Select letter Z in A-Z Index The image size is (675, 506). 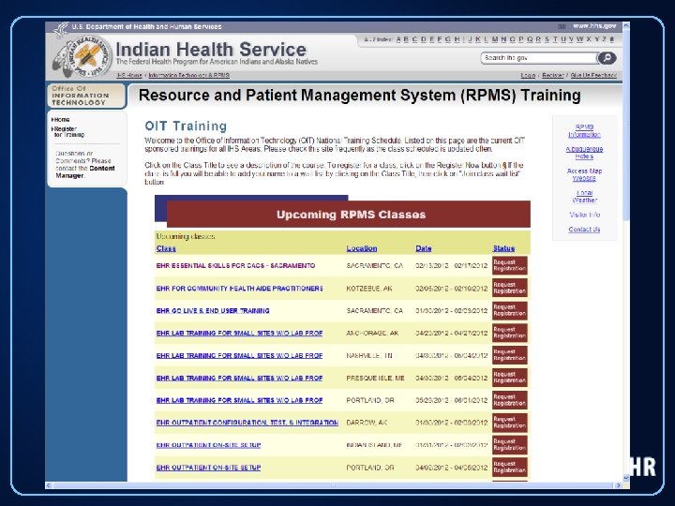(604, 39)
